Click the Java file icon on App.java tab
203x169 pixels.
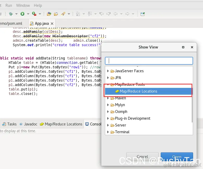click(x=32, y=23)
